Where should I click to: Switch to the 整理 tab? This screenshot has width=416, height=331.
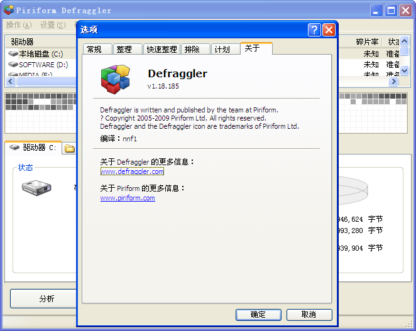[128, 49]
